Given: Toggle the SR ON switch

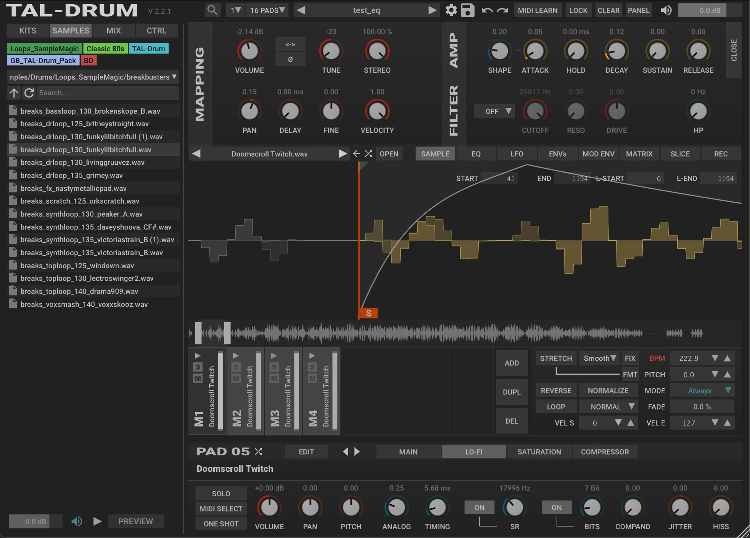Looking at the screenshot, I should click(479, 507).
